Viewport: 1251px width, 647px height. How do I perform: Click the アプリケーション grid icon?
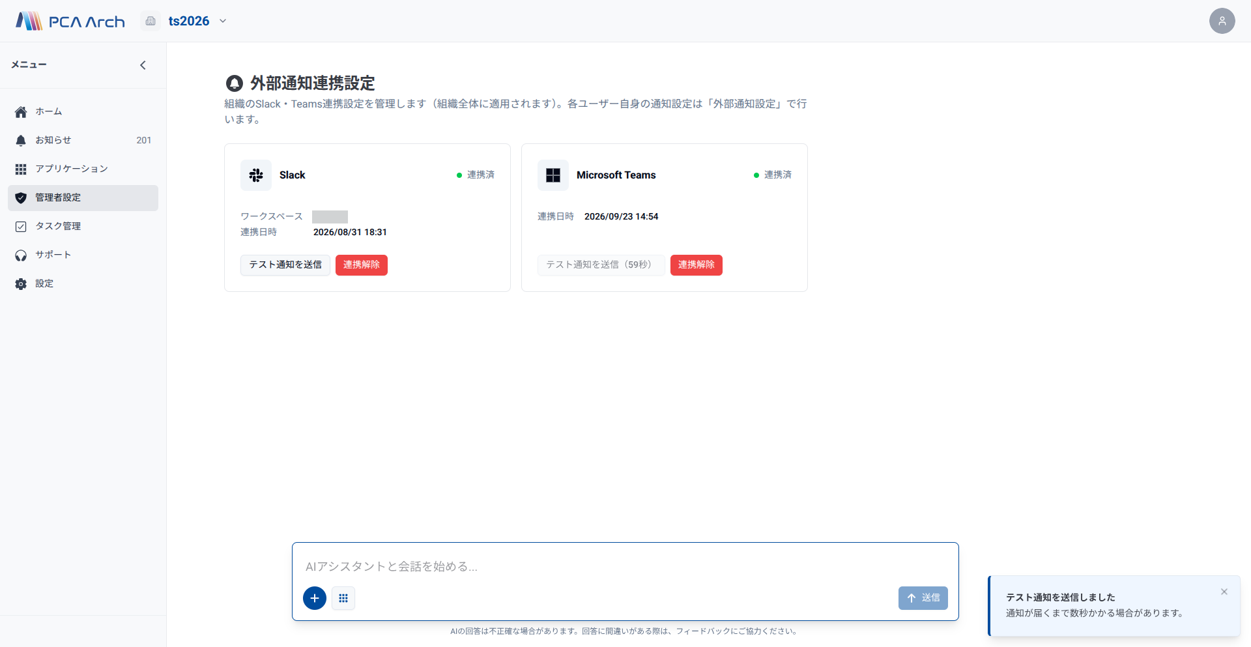pyautogui.click(x=21, y=169)
